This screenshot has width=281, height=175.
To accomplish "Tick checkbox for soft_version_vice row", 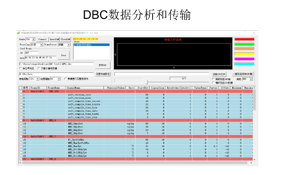I will click(x=21, y=94).
